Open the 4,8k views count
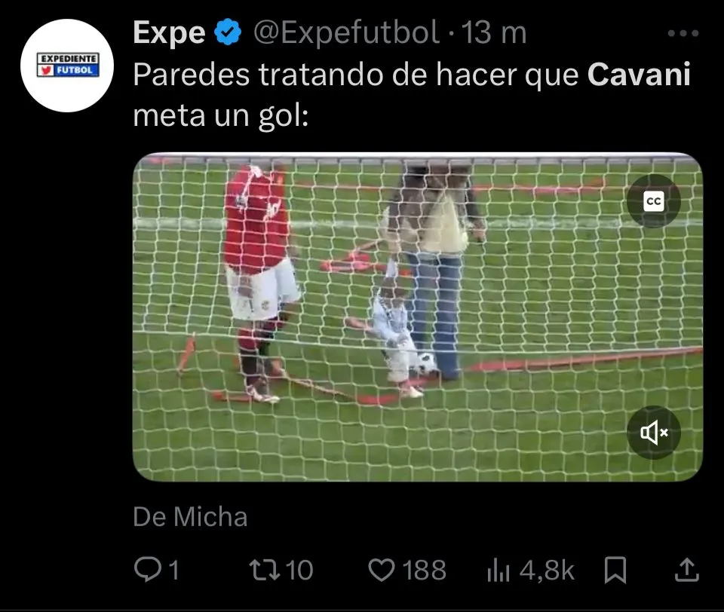Image resolution: width=724 pixels, height=612 pixels. [x=547, y=571]
